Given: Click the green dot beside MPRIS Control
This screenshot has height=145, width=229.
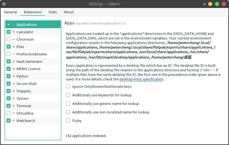Looking at the screenshot, I should pos(14,69).
